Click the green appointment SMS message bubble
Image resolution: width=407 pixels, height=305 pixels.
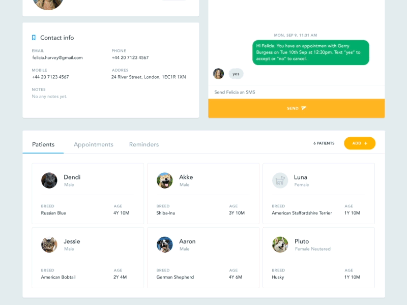pyautogui.click(x=311, y=52)
